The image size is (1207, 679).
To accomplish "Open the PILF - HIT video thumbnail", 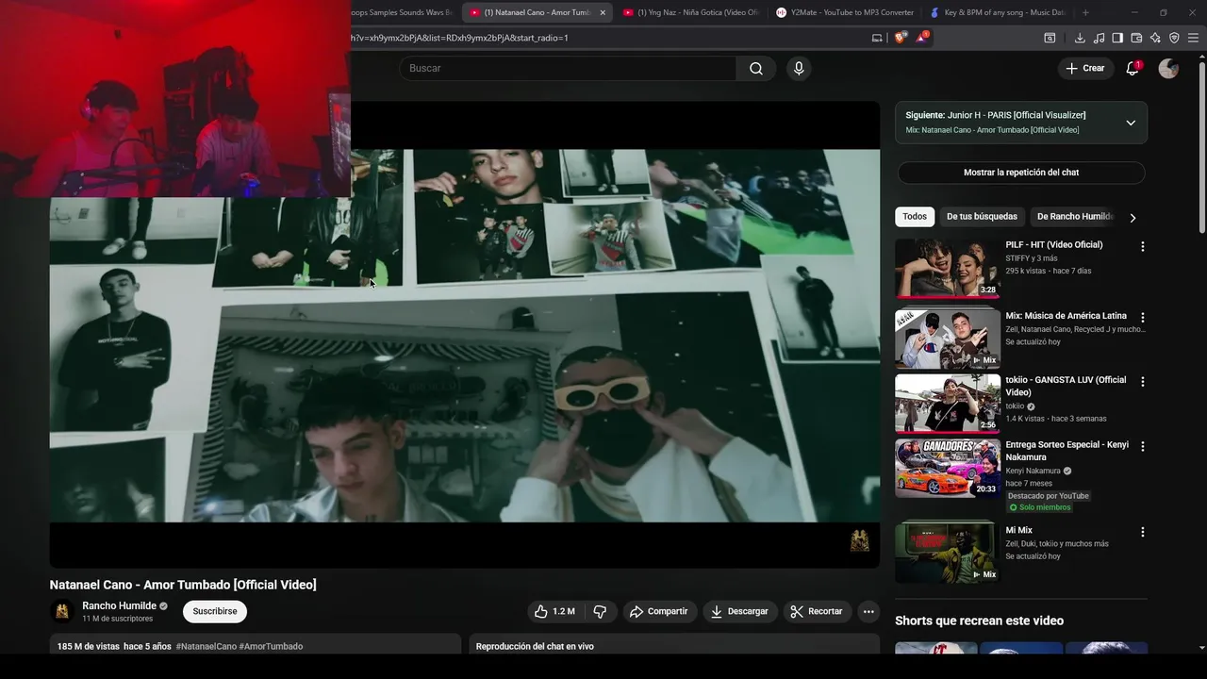I will [948, 268].
